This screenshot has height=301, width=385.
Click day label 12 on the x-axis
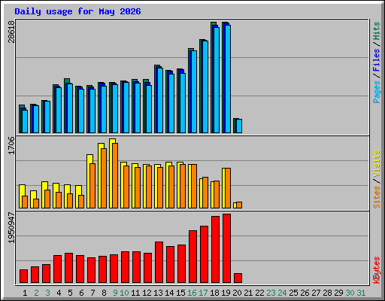(147, 293)
